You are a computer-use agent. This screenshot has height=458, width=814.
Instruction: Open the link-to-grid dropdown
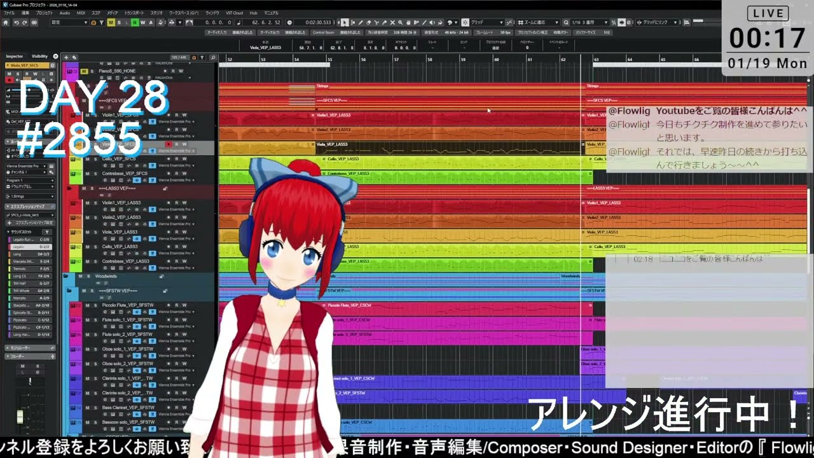click(658, 22)
